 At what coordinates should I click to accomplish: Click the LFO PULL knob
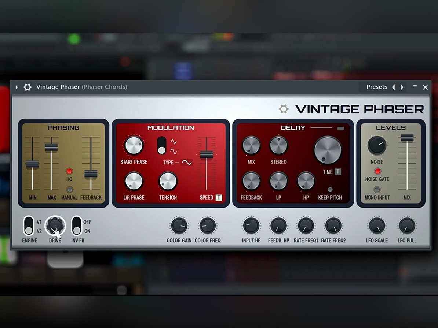tap(407, 226)
